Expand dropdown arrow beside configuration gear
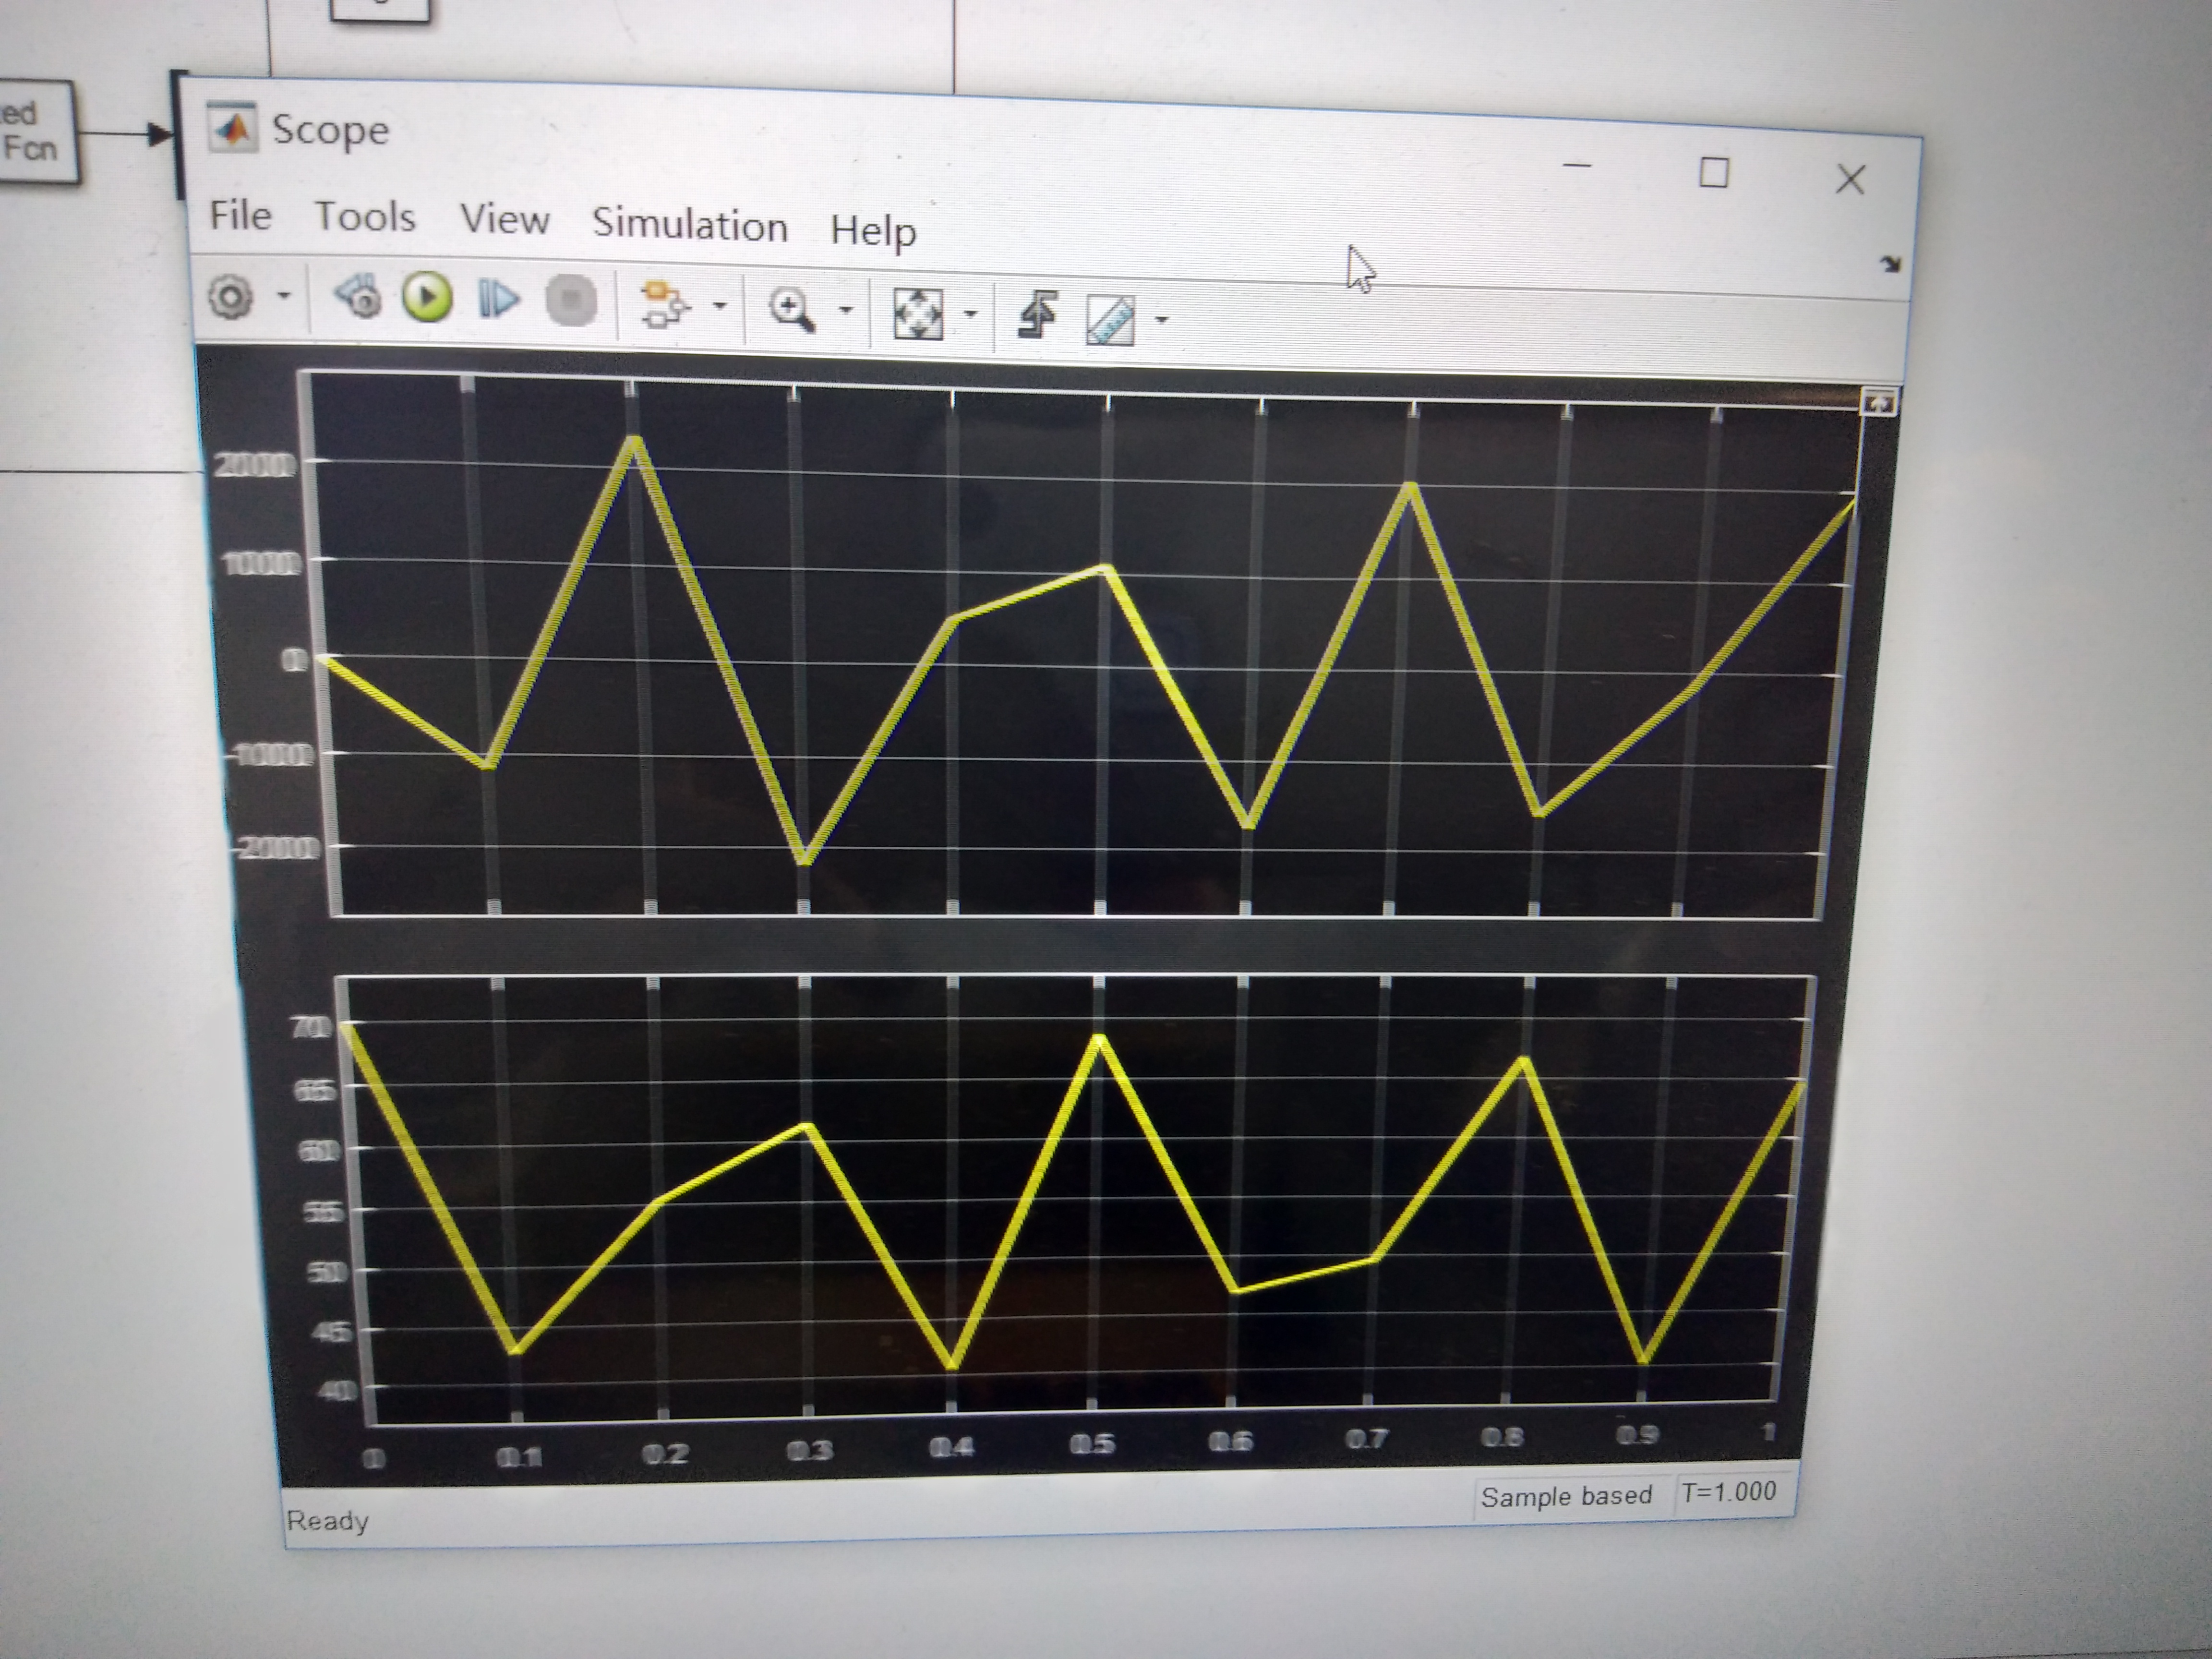This screenshot has width=2212, height=1659. pos(284,295)
